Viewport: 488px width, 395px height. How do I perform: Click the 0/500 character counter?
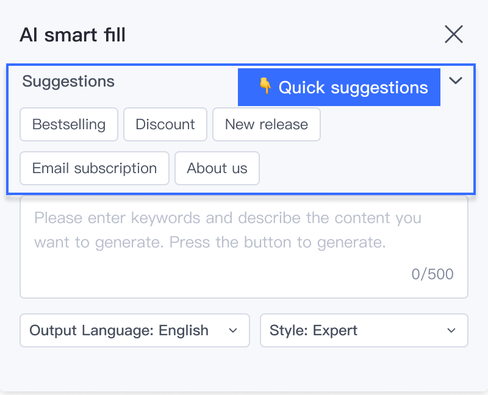[x=432, y=274]
